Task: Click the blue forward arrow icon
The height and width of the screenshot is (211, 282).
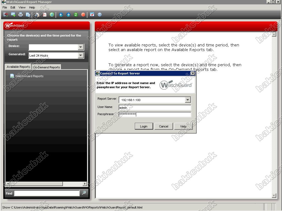Action: (x=68, y=15)
